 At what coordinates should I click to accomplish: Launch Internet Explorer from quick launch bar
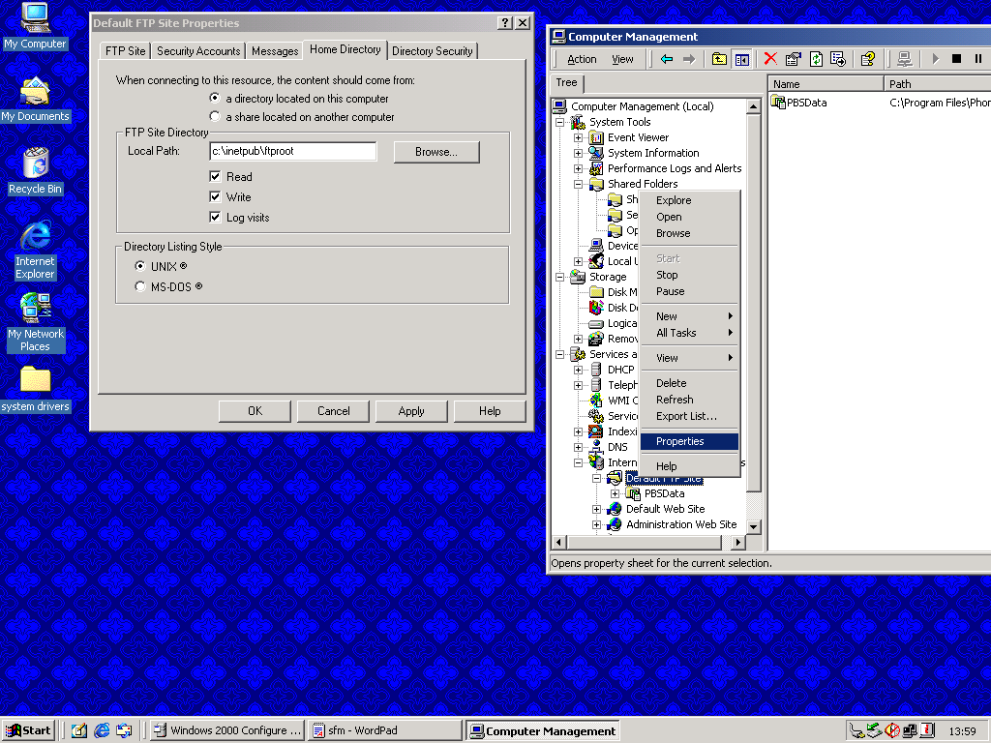pos(102,730)
